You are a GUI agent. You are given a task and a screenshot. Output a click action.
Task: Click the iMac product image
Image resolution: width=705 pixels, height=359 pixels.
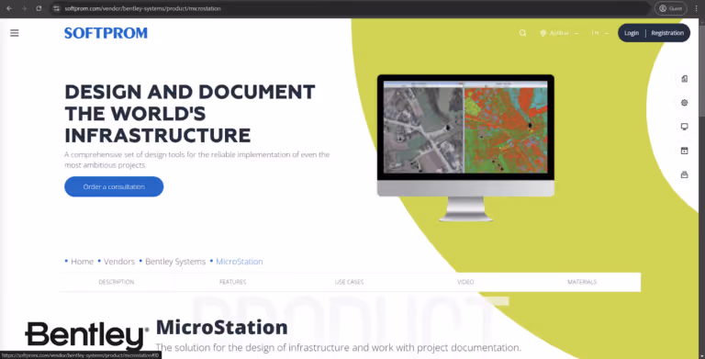[x=465, y=149]
